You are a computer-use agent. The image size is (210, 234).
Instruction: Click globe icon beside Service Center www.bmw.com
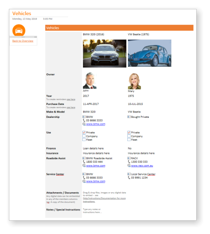[84, 181]
